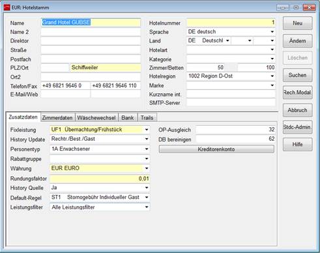Open the Personentyp dropdown
This screenshot has width=320, height=253.
147,149
